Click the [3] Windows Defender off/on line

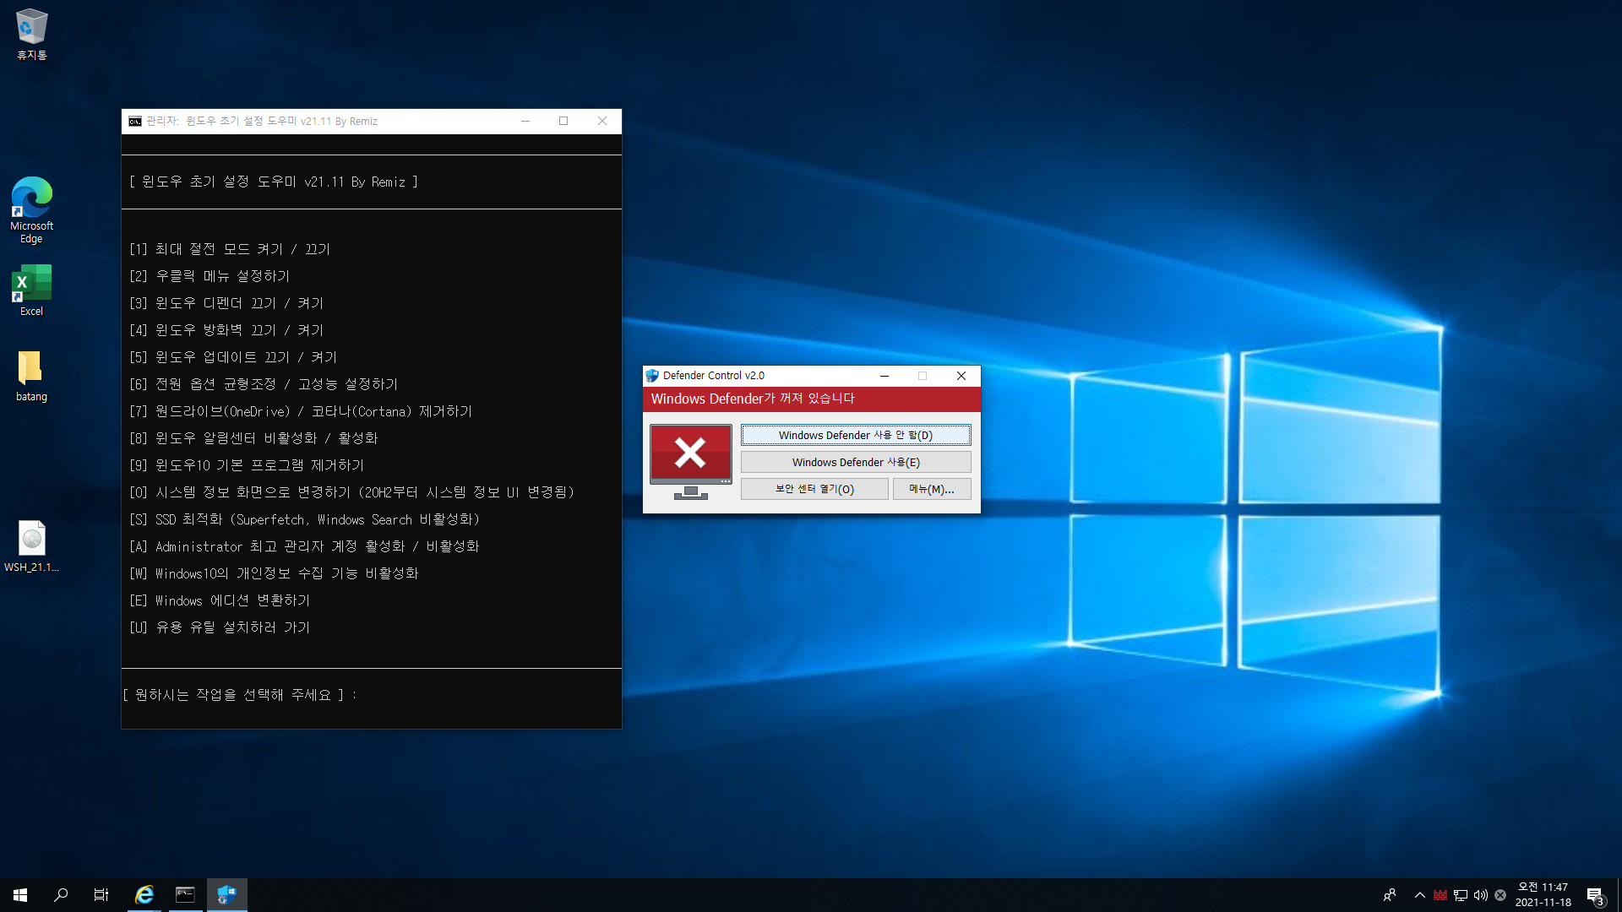coord(226,303)
